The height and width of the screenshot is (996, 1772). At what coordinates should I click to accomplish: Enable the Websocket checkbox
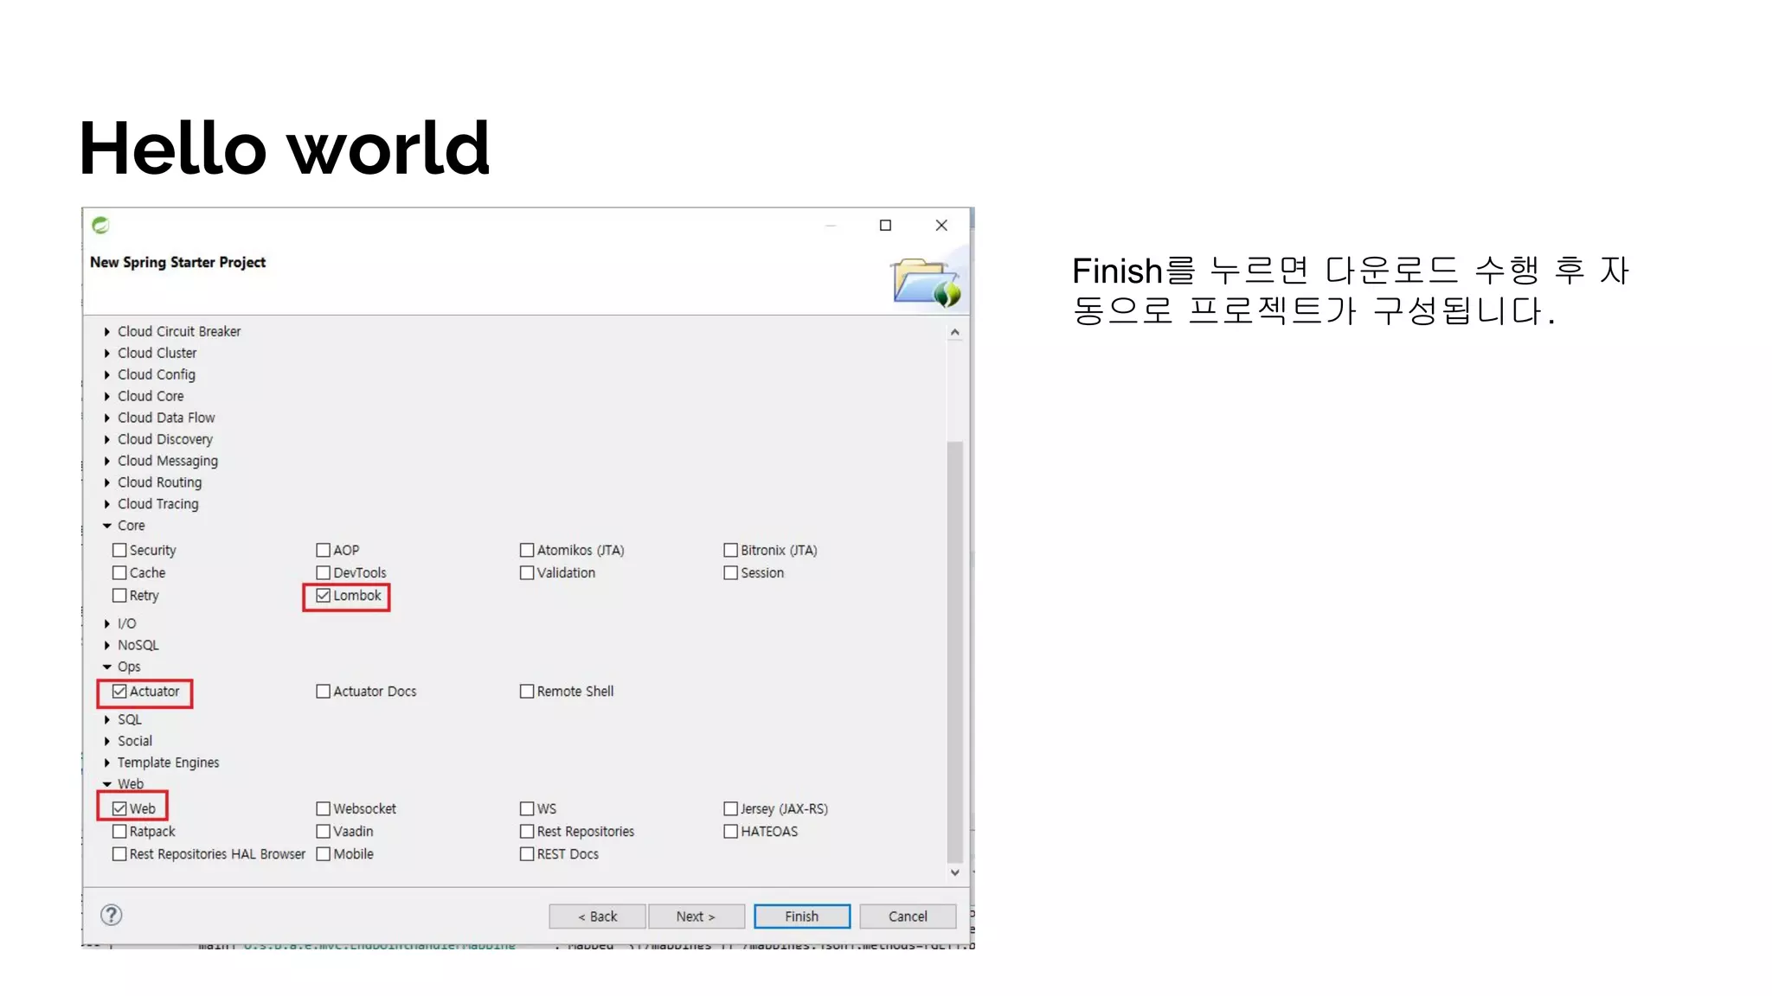point(323,809)
